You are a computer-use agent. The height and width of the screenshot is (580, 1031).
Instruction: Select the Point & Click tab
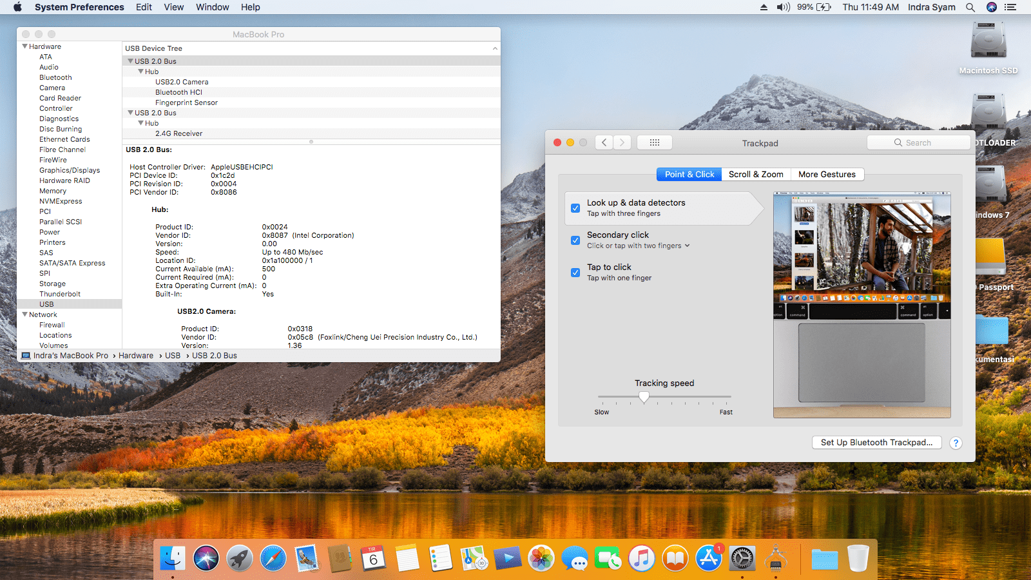click(689, 174)
